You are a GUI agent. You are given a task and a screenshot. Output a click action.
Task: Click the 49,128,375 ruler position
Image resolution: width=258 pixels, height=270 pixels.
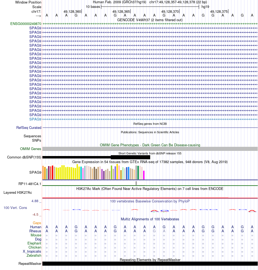click(x=219, y=12)
